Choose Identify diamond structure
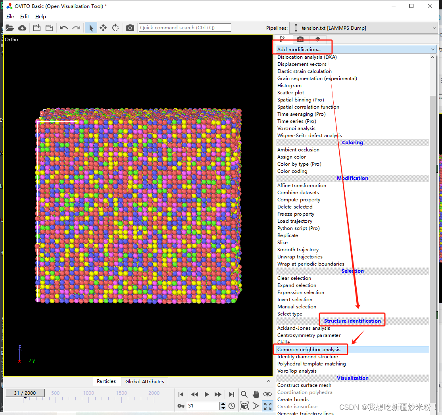This screenshot has width=442, height=415. pos(307,357)
